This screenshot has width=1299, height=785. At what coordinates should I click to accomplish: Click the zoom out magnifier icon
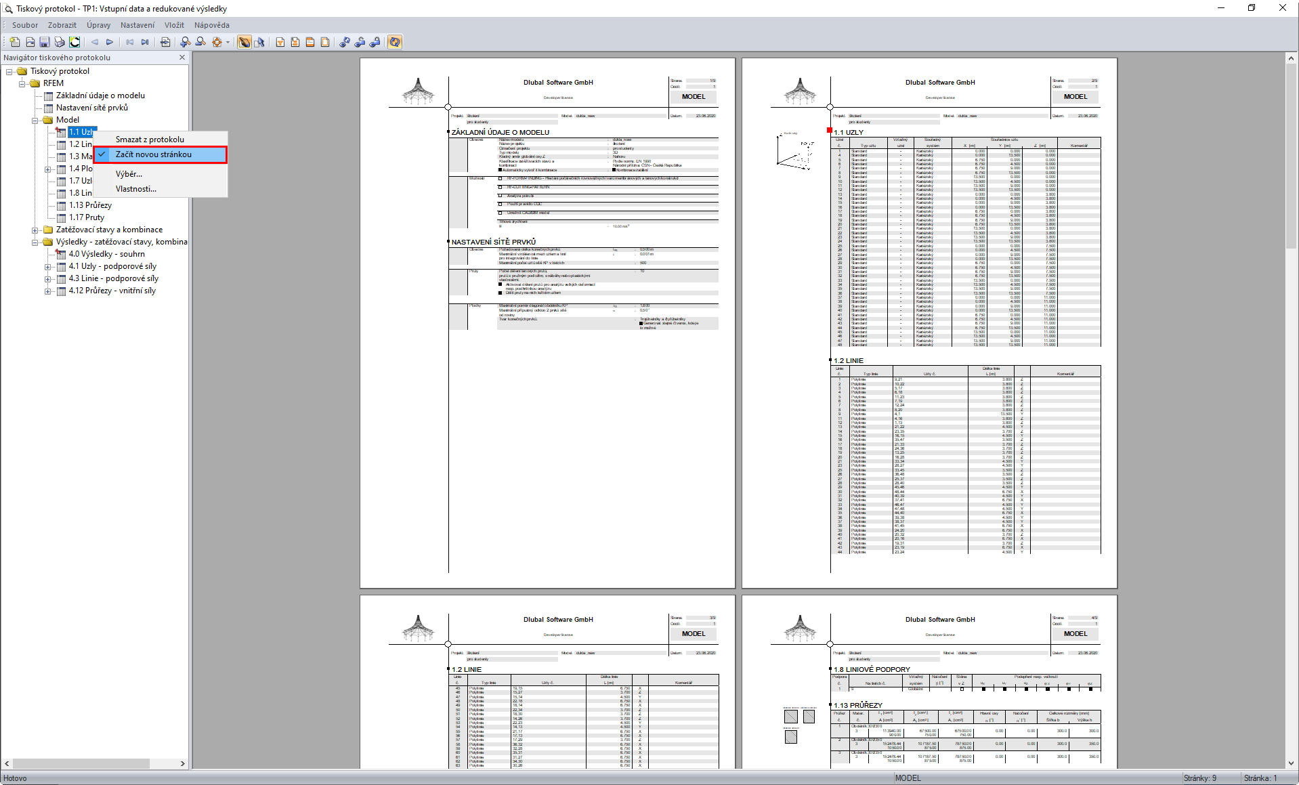coord(200,42)
